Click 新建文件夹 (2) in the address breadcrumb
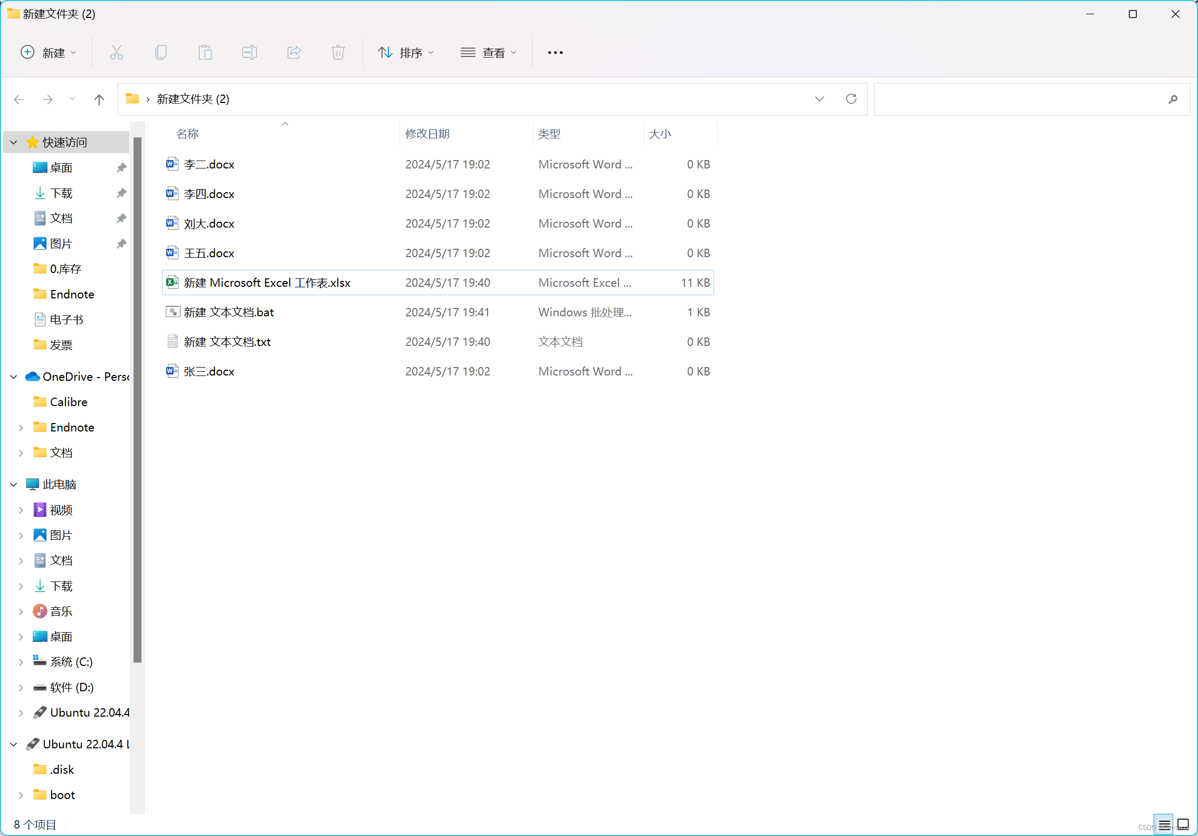Viewport: 1198px width, 836px height. coord(193,99)
